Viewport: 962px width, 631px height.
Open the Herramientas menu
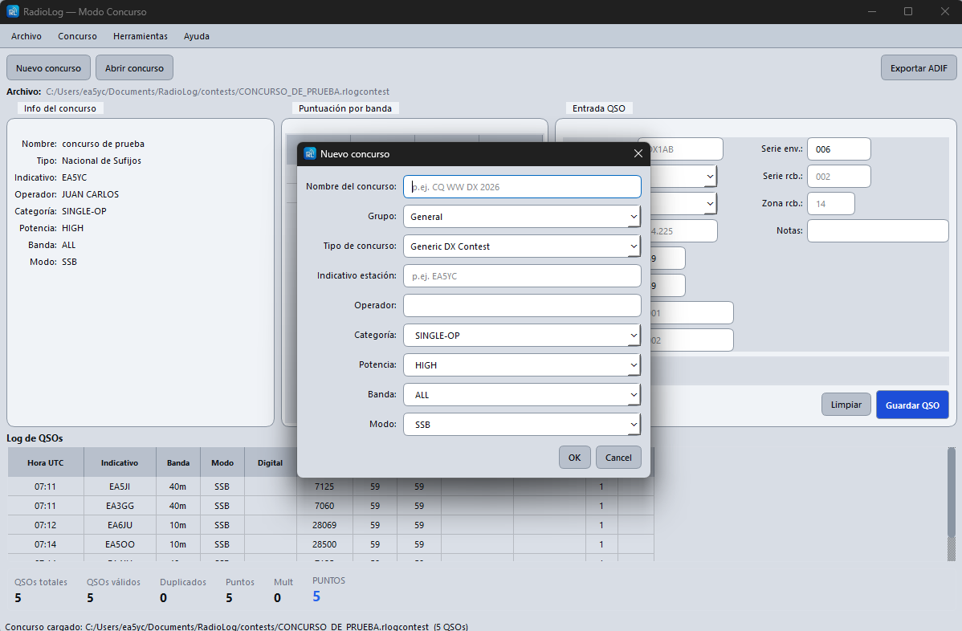pyautogui.click(x=141, y=36)
